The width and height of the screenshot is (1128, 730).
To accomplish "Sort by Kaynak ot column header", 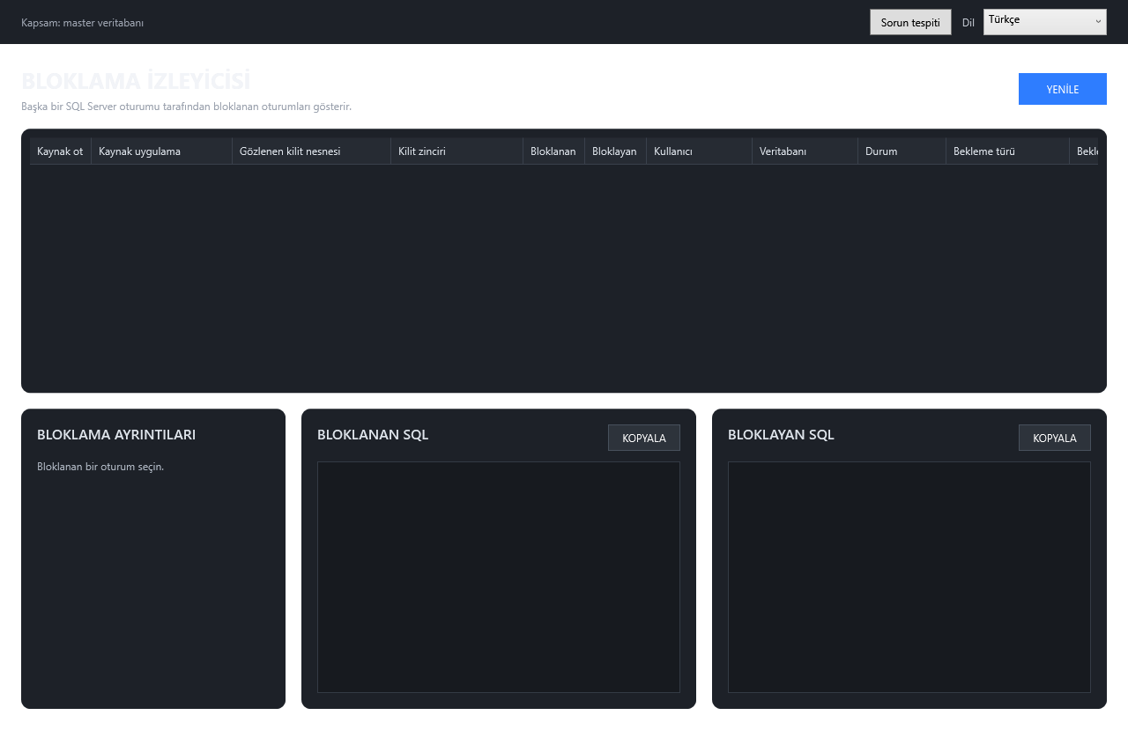I will click(x=60, y=151).
